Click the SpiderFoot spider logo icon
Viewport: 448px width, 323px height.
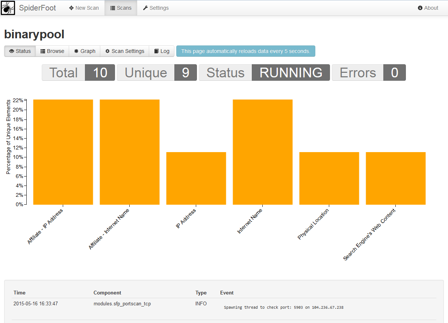(x=8, y=8)
